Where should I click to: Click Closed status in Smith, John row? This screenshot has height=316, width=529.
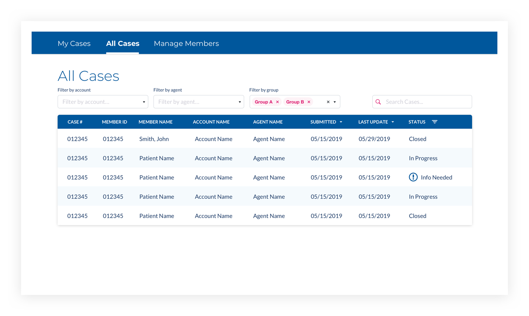tap(417, 139)
